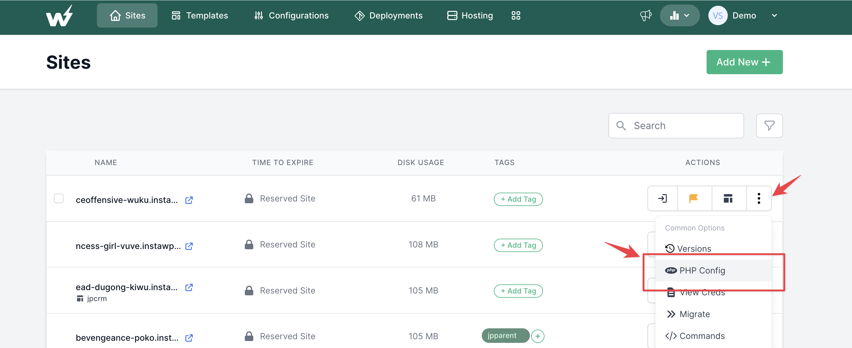Open the Hosting navigation item

click(470, 15)
